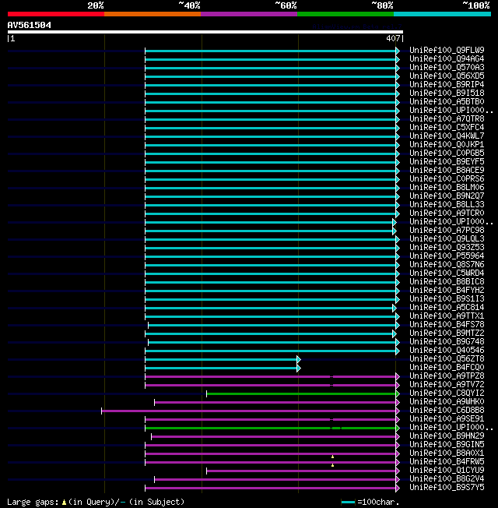The height and width of the screenshot is (508, 498).
Task: Select hit label UniRef100_A7QTR8
Action: 447,119
